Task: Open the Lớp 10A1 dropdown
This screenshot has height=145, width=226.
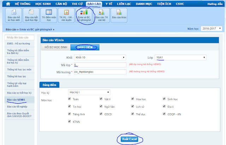Action: [x=181, y=57]
